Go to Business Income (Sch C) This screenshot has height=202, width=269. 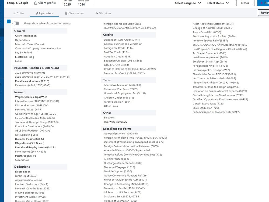29,139
